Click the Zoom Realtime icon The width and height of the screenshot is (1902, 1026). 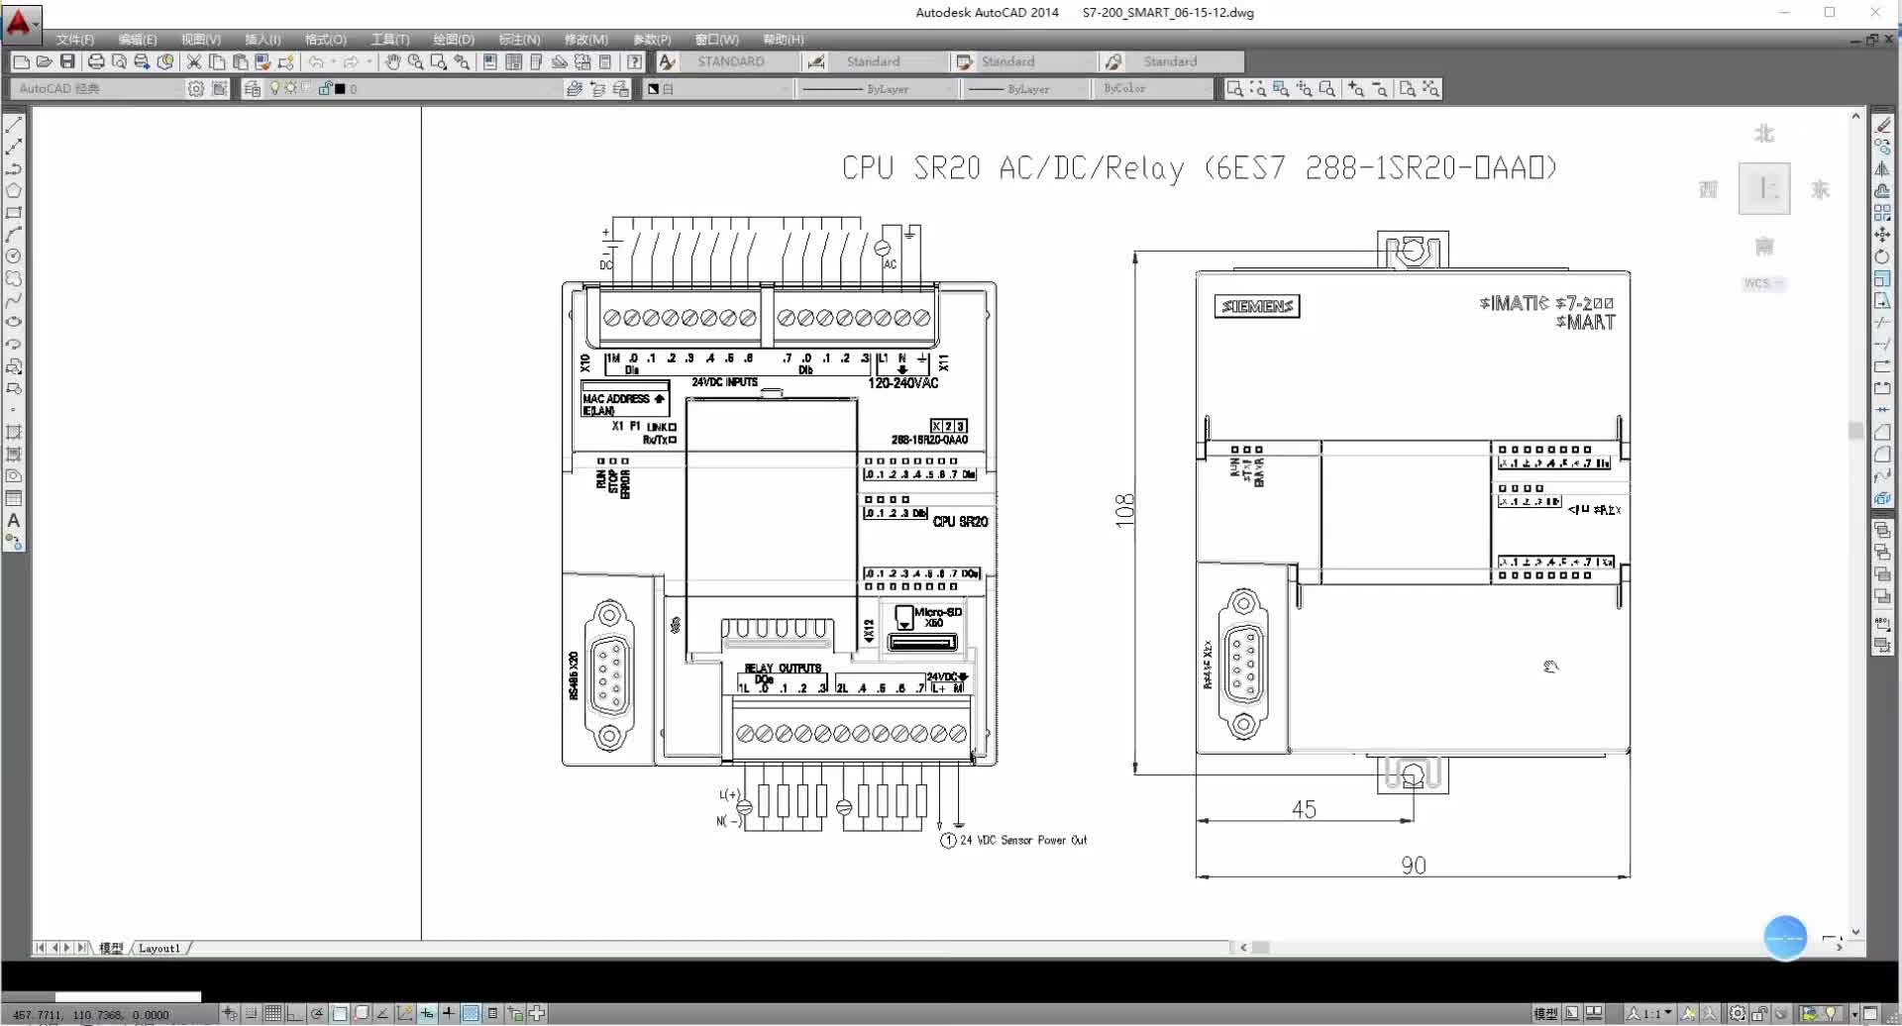(416, 61)
